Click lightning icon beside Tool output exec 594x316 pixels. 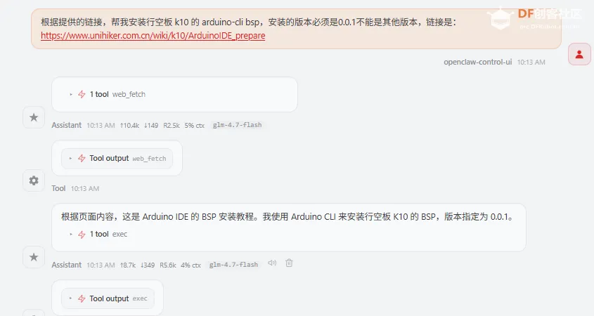[x=82, y=298]
